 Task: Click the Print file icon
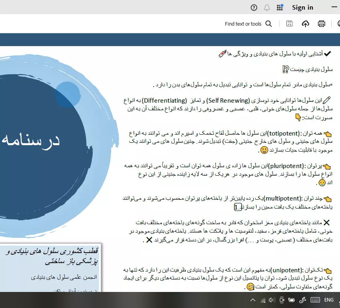pyautogui.click(x=321, y=24)
